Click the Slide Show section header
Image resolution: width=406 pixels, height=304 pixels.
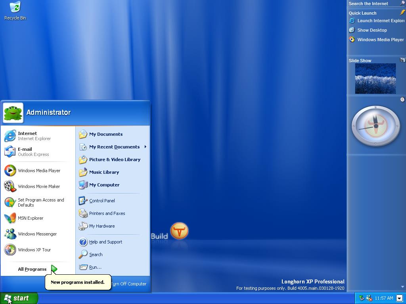tap(360, 61)
